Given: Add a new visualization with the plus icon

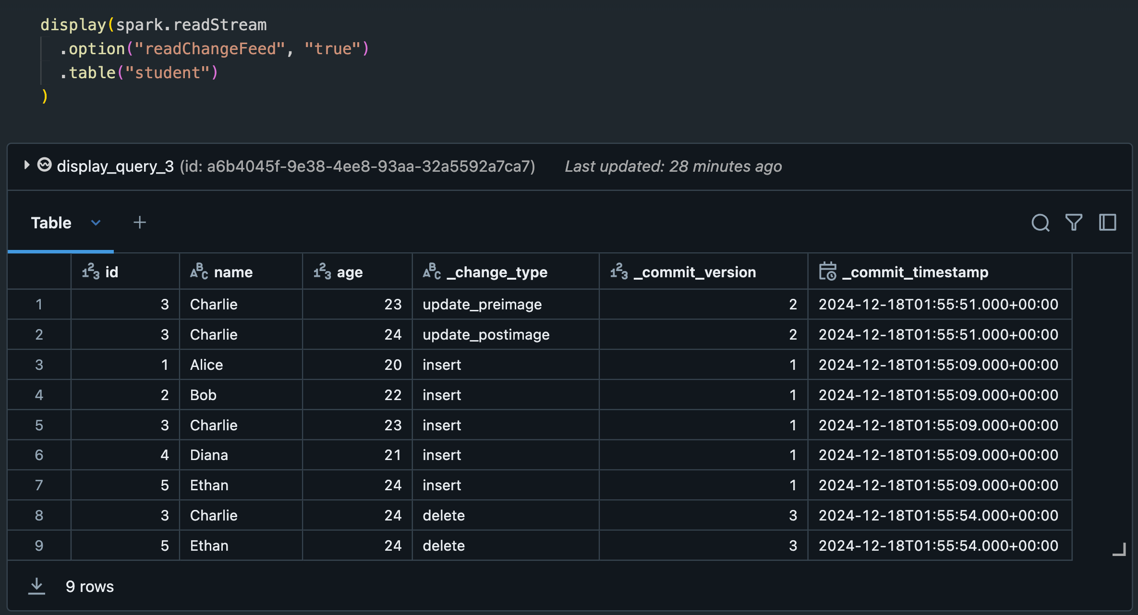Looking at the screenshot, I should (140, 222).
